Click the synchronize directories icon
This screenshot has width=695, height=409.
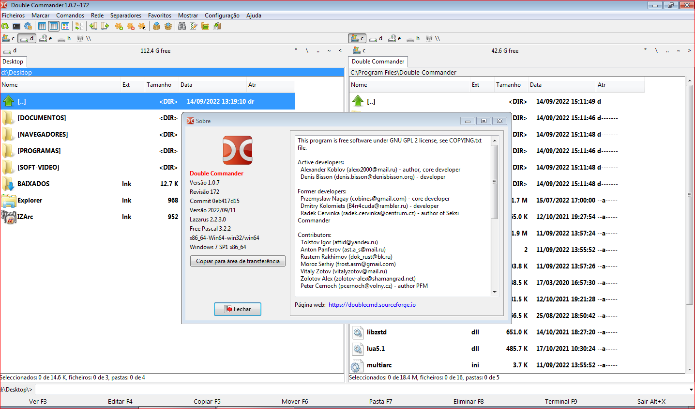[x=205, y=26]
